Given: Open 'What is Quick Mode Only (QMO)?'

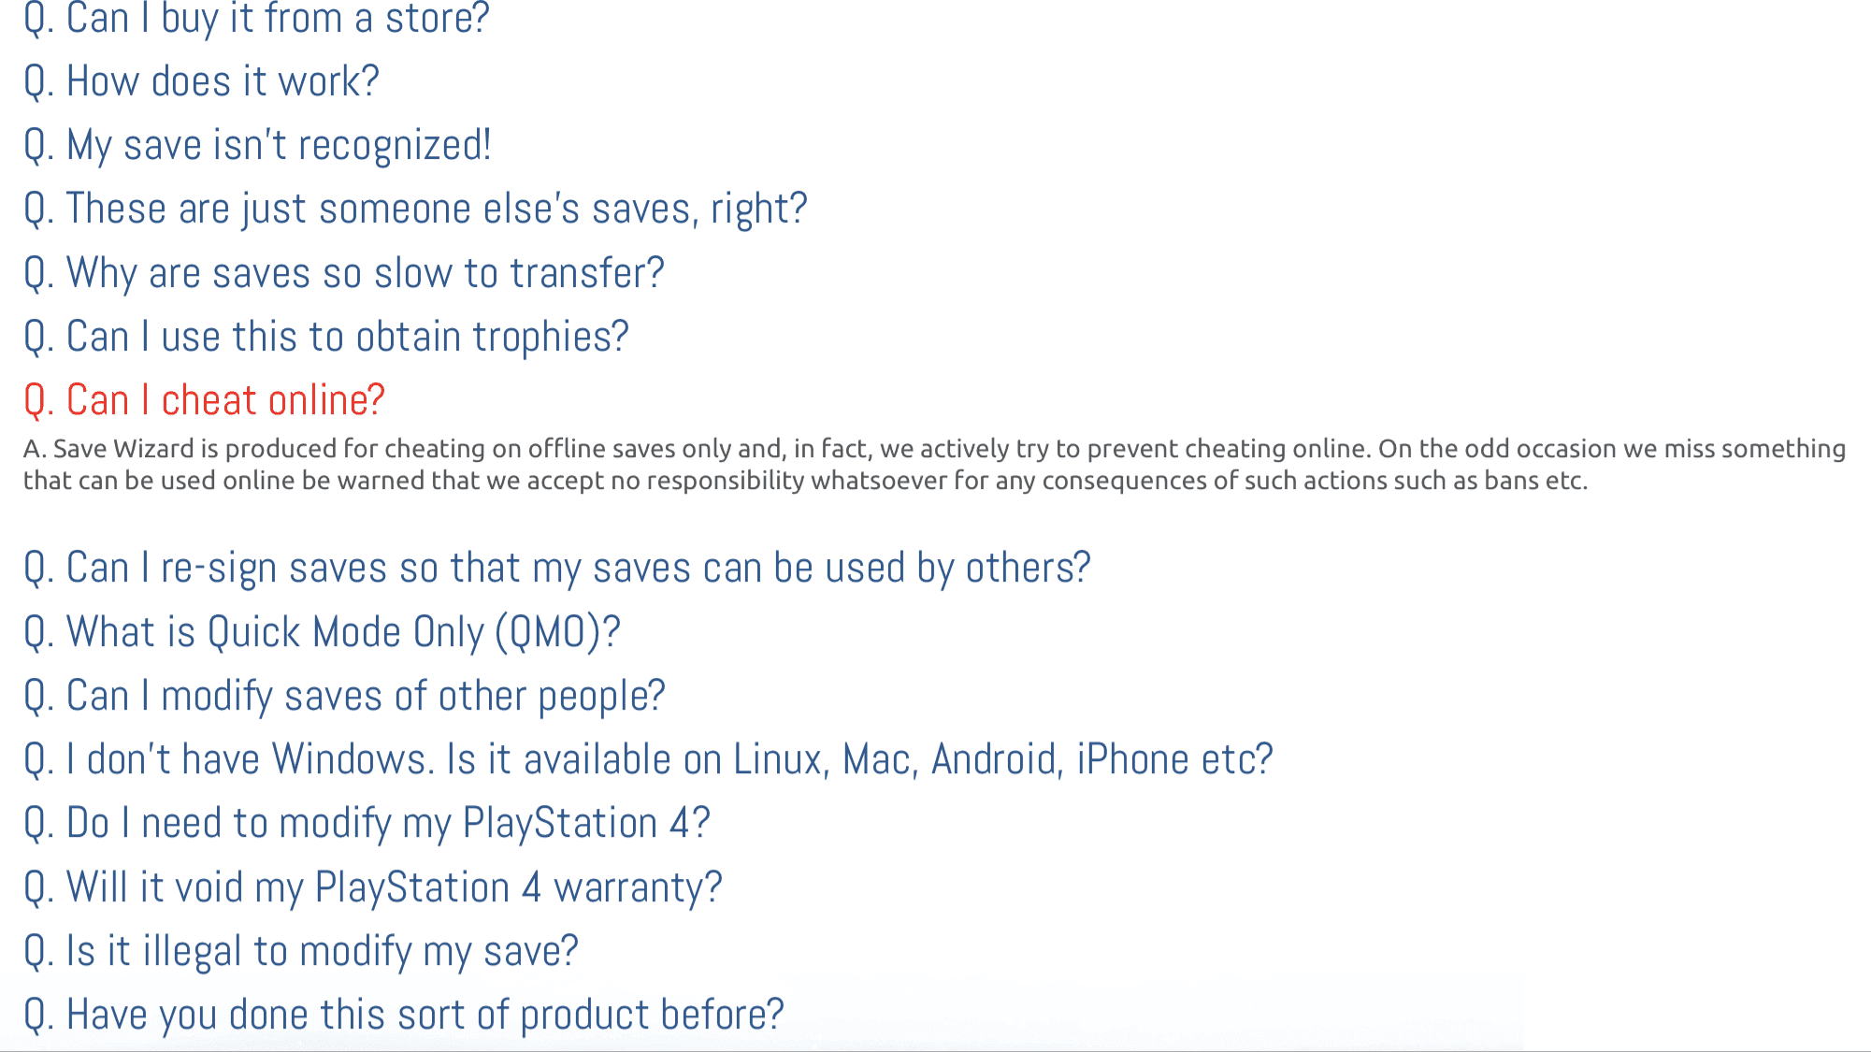Looking at the screenshot, I should 322,633.
